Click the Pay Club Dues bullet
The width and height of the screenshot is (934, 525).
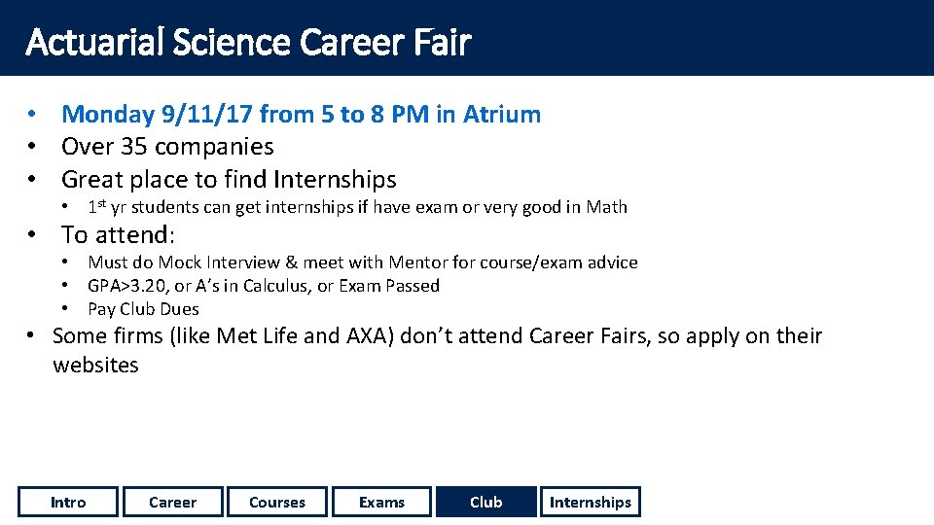pyautogui.click(x=144, y=309)
